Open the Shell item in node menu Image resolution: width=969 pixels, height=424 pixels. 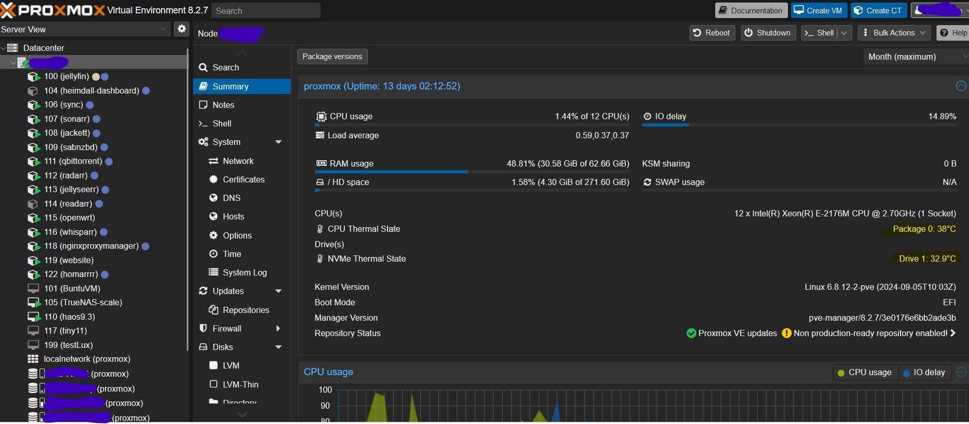242,123
